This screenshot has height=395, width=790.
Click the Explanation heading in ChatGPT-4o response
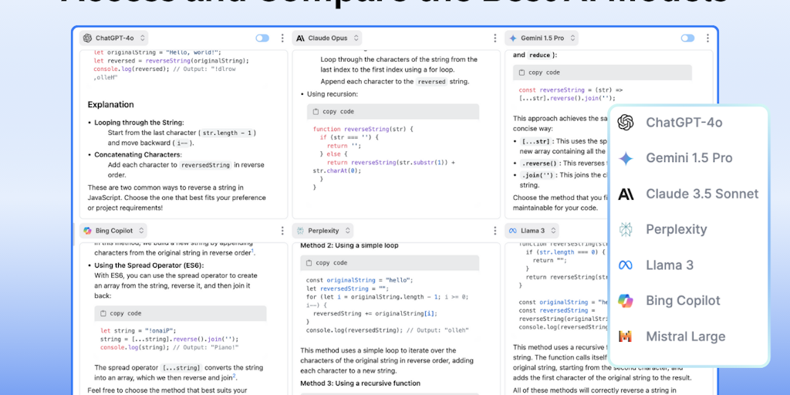[x=111, y=105]
